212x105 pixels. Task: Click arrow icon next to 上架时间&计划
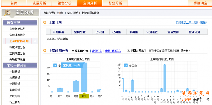[x=35, y=41]
